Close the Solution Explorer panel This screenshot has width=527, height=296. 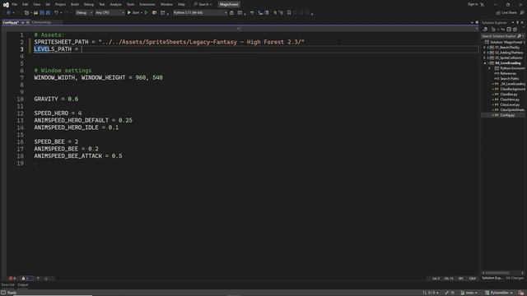point(522,22)
